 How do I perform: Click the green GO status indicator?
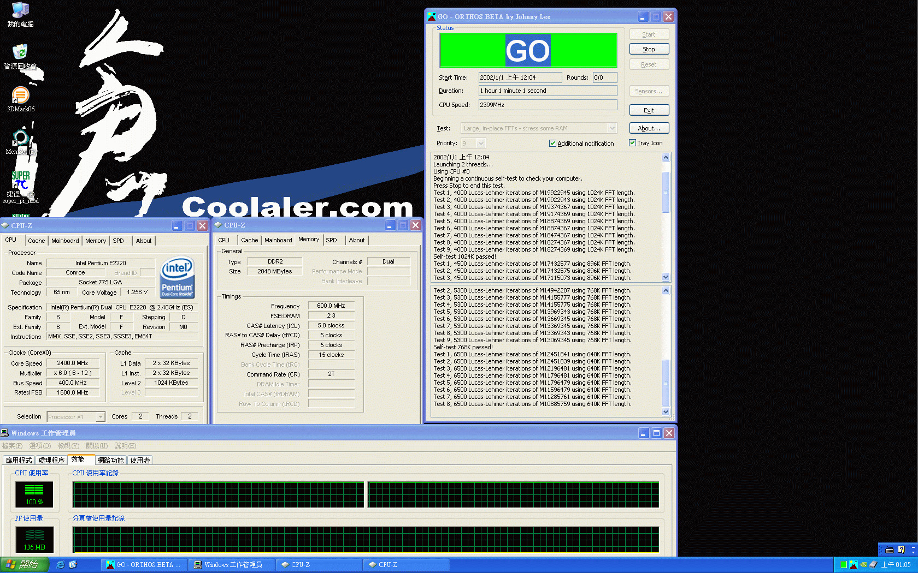[528, 51]
